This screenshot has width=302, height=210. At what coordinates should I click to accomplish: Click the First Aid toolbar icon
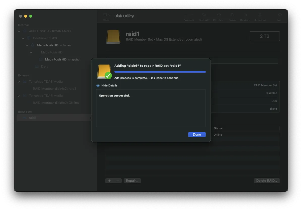click(204, 15)
